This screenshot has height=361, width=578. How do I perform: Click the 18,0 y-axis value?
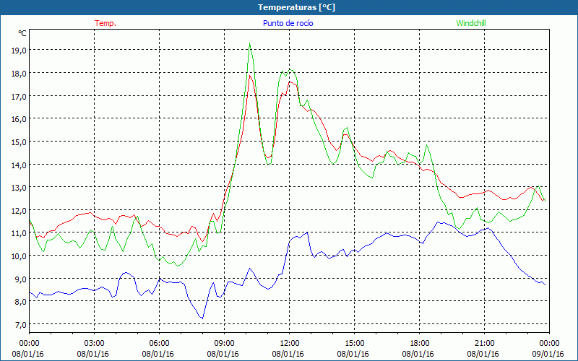[19, 74]
